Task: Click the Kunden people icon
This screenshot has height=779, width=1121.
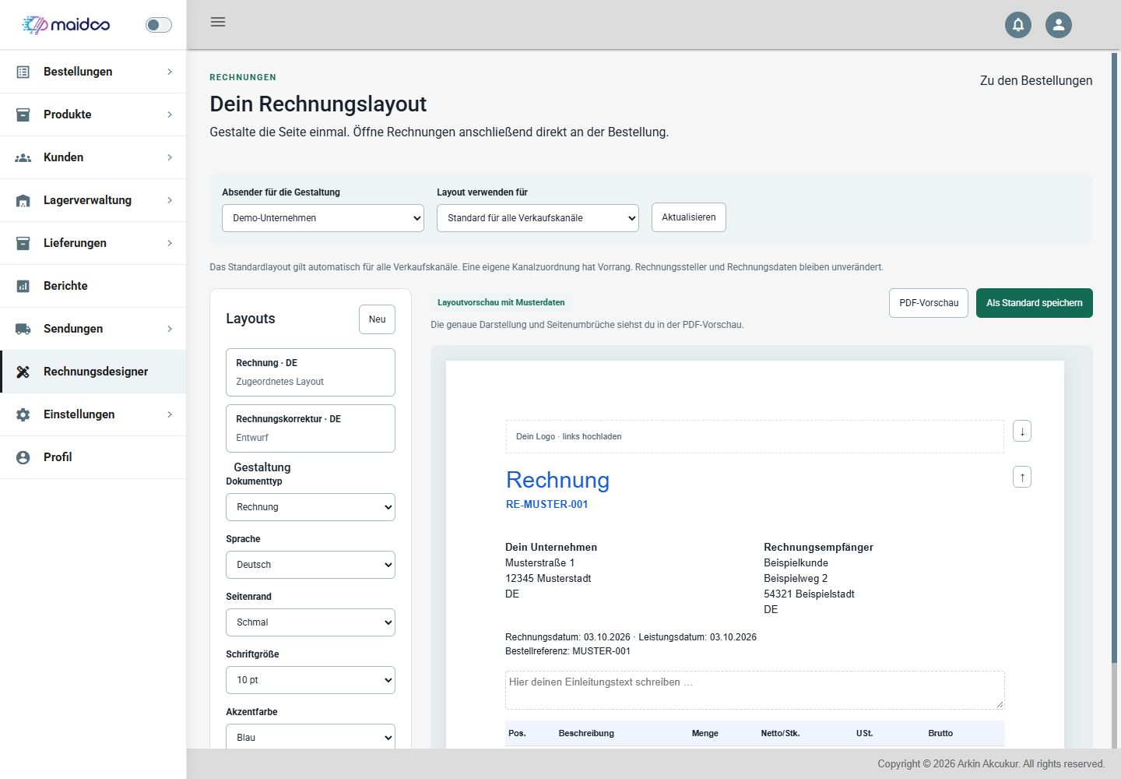Action: [23, 157]
